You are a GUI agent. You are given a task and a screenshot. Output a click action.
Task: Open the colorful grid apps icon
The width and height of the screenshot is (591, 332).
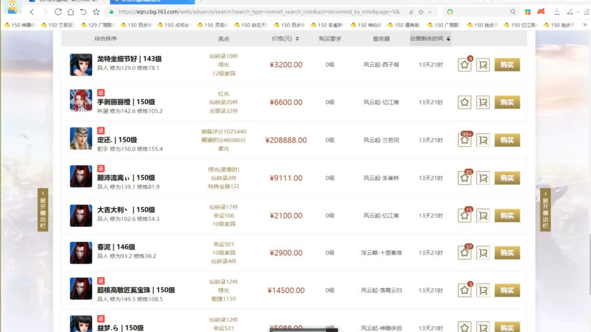[x=528, y=12]
